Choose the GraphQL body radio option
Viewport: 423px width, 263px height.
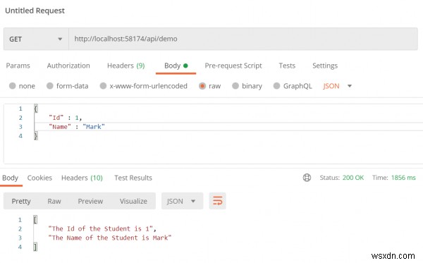click(x=276, y=86)
